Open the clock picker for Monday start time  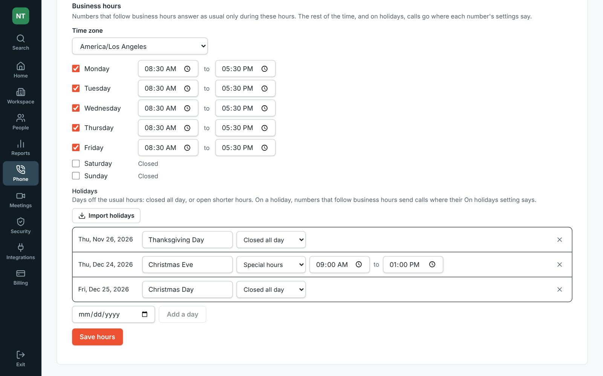pos(187,69)
